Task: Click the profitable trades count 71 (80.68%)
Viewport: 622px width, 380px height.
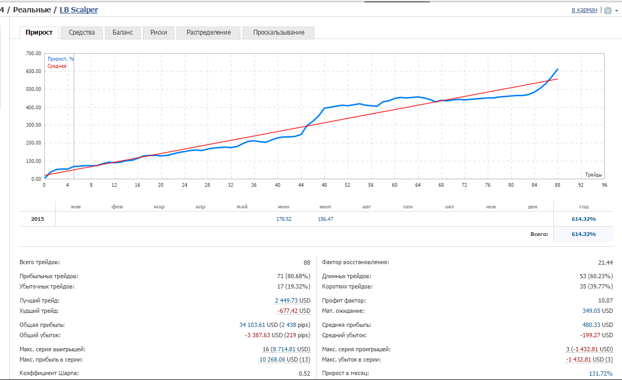Action: [x=293, y=276]
